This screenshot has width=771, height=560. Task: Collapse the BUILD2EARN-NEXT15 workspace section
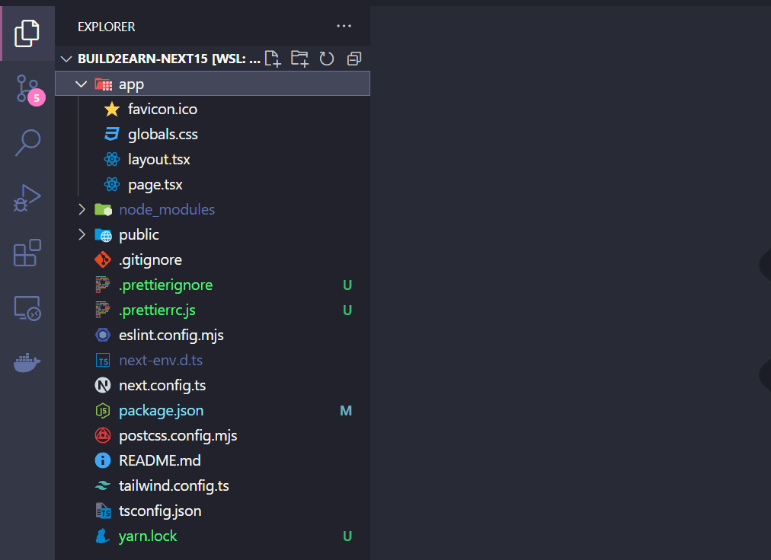click(66, 59)
